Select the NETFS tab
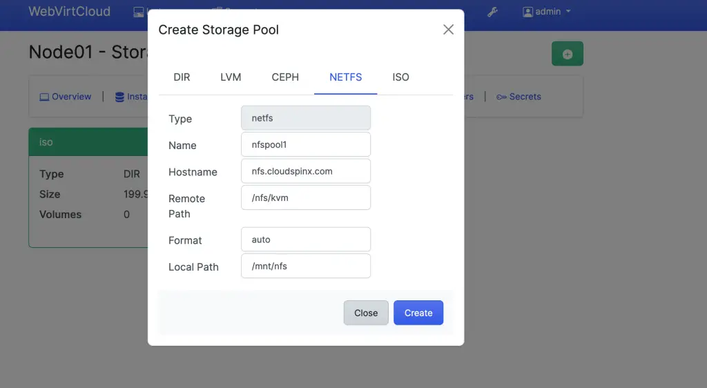 [345, 77]
